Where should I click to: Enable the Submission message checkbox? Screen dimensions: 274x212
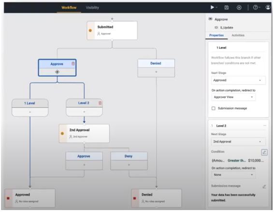pos(214,109)
